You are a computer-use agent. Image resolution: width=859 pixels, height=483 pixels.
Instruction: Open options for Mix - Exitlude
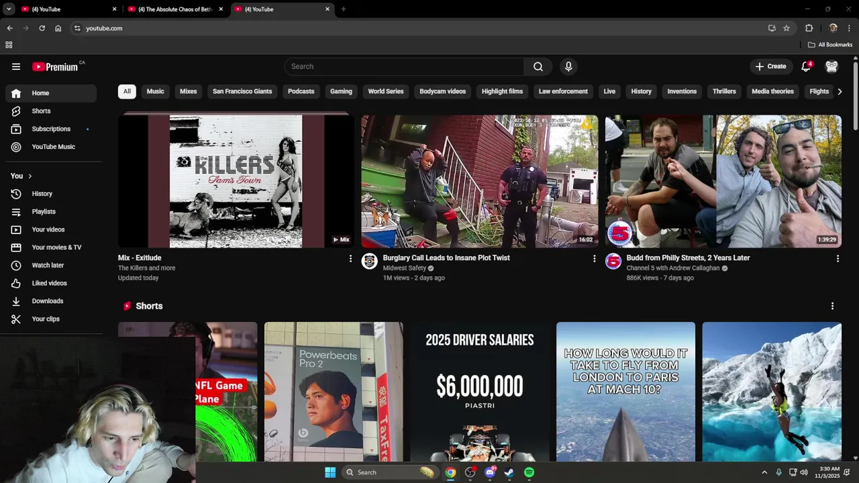point(350,258)
